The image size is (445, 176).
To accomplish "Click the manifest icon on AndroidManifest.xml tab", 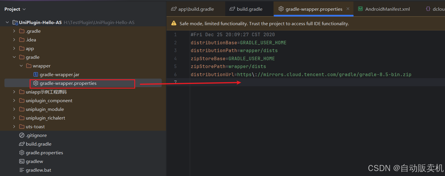I will 360,9.
